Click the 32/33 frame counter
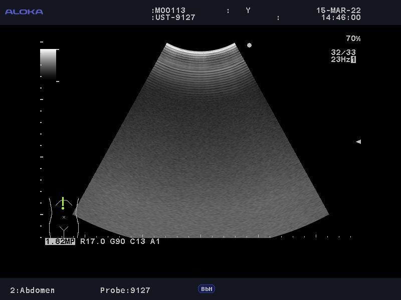 [x=343, y=52]
